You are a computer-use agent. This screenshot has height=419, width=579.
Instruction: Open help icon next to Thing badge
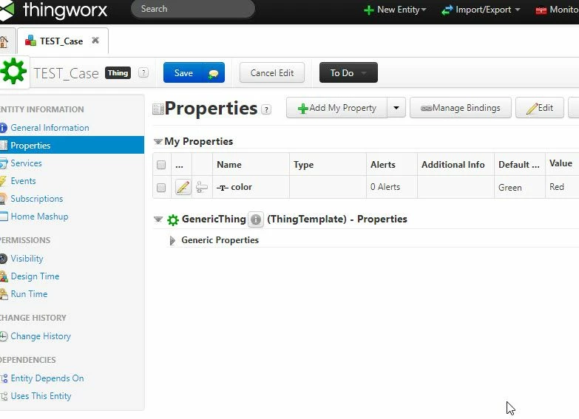point(143,72)
